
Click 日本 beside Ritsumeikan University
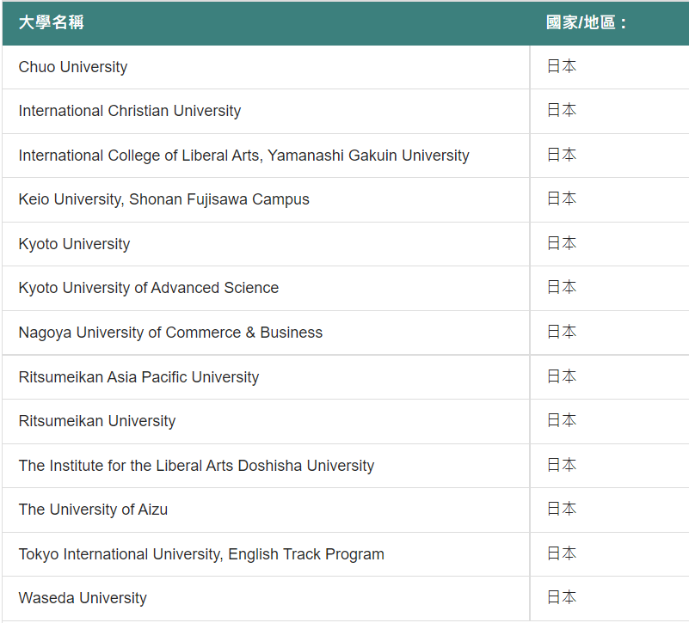(562, 420)
